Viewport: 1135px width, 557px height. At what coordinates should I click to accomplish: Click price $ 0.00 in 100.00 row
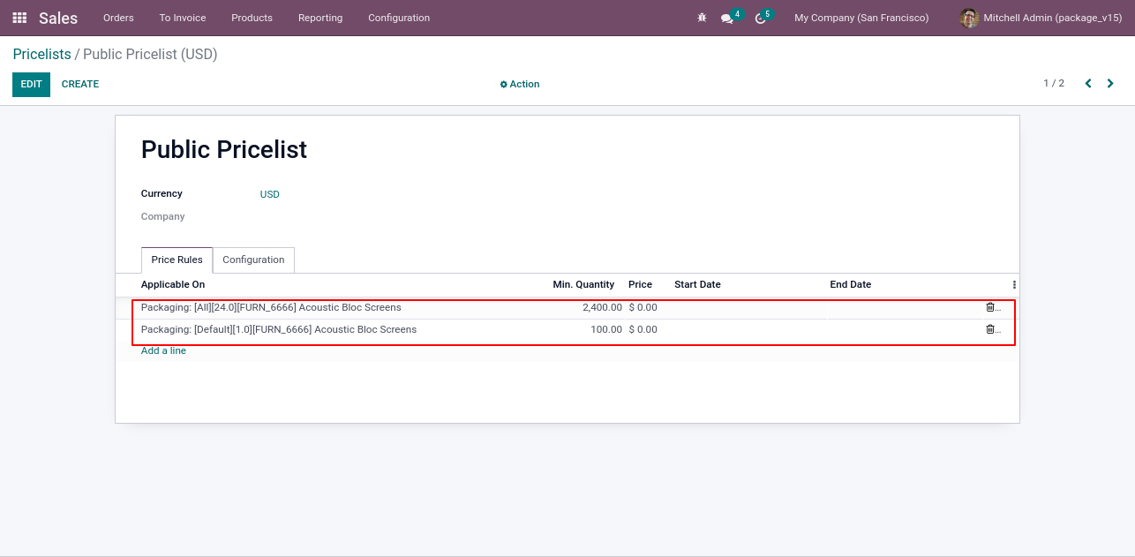click(x=643, y=329)
